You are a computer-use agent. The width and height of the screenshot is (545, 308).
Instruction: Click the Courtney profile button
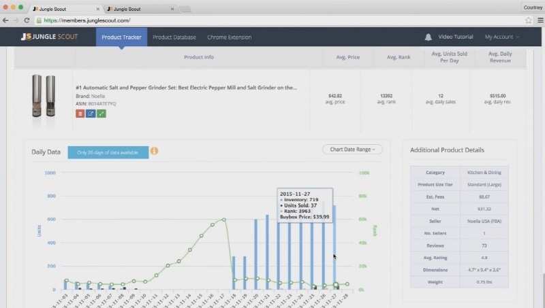[533, 7]
